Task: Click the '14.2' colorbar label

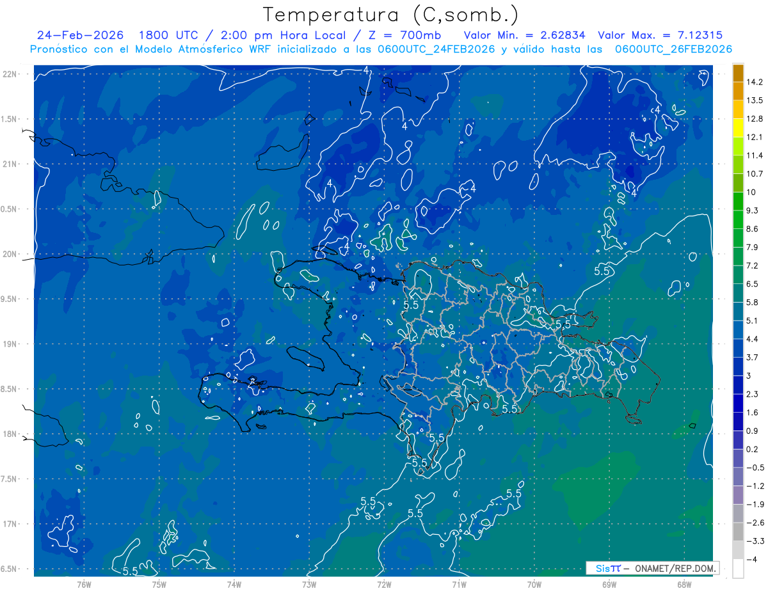Action: tap(755, 82)
